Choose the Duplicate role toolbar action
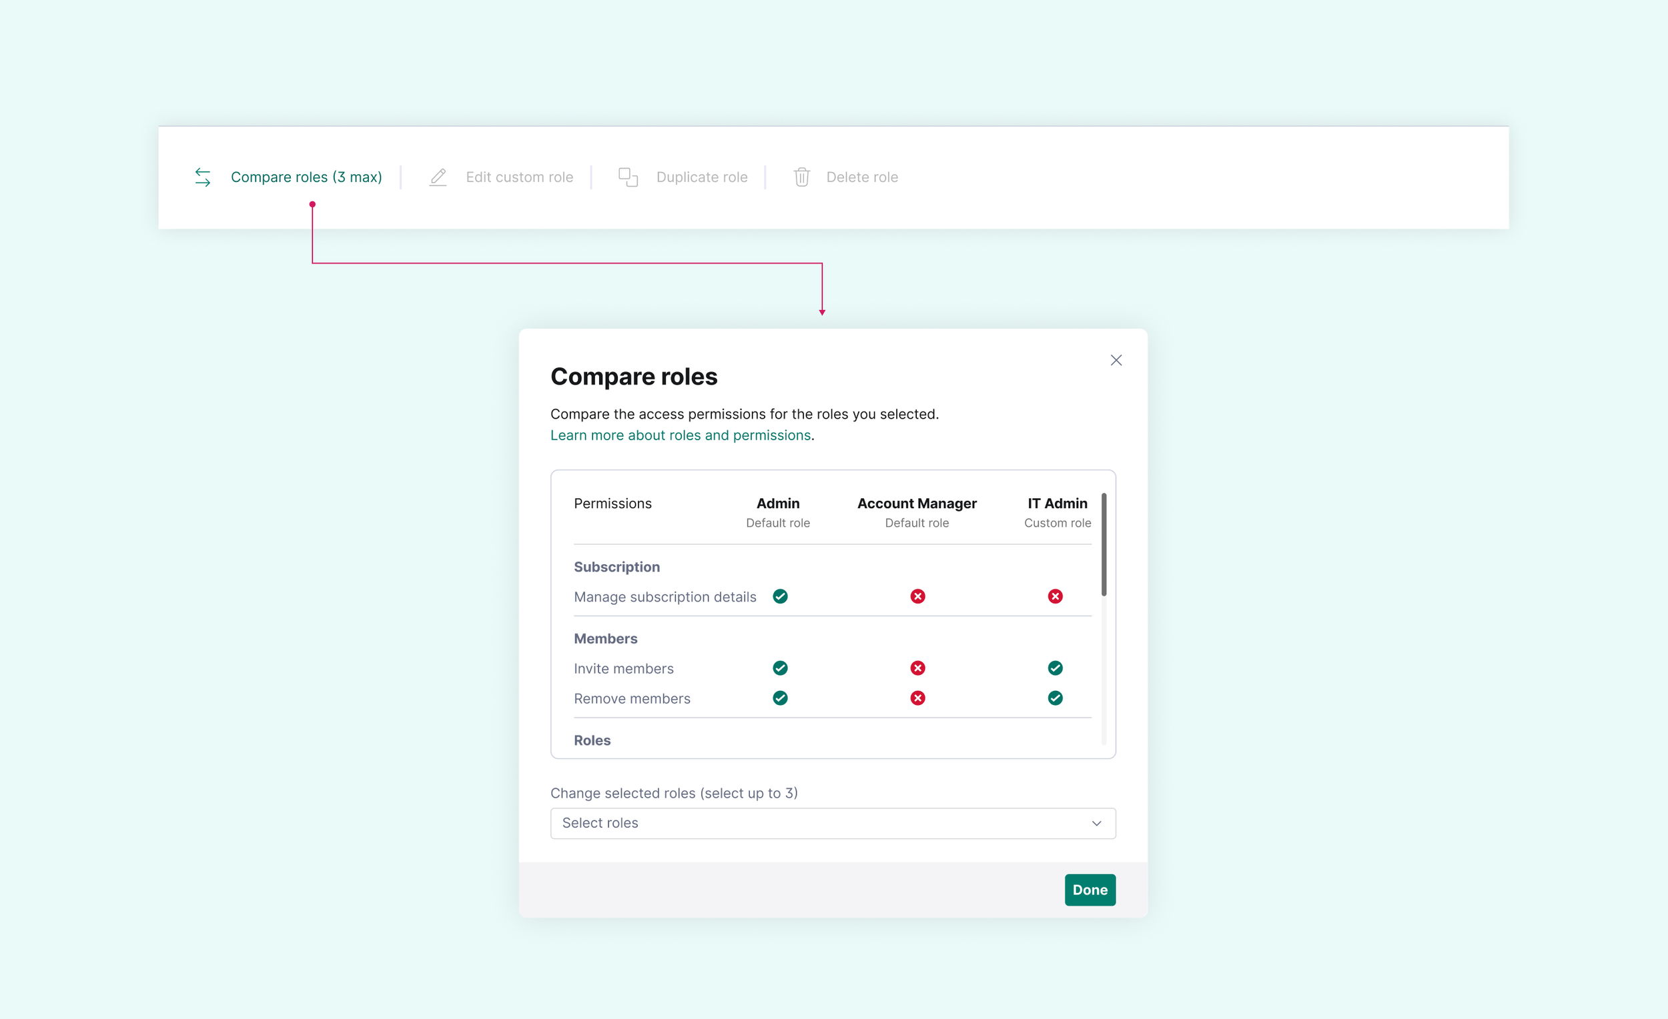Viewport: 1668px width, 1019px height. [701, 177]
